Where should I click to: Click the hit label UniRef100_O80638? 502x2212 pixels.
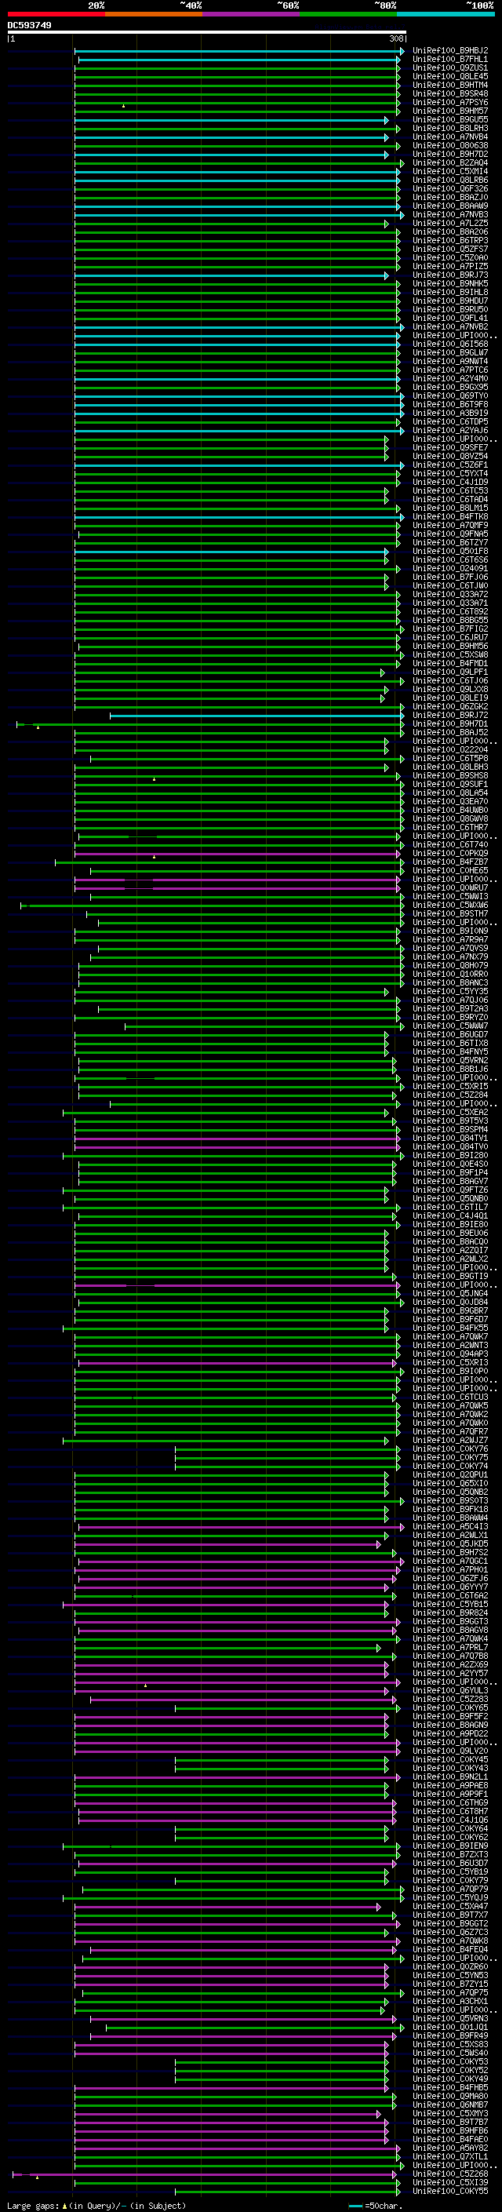point(450,146)
